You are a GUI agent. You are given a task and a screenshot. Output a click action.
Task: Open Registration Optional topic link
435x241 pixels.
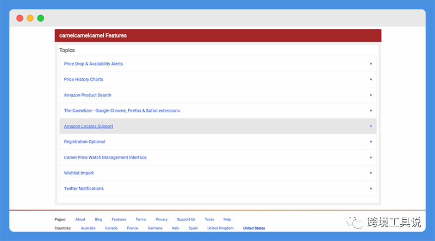coord(84,142)
